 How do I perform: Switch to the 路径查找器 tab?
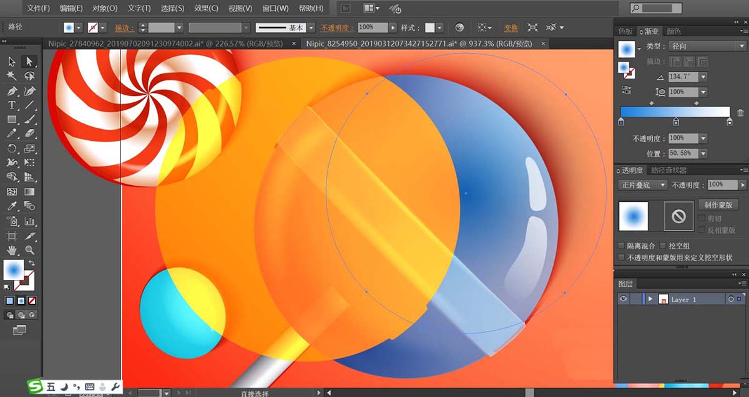(668, 170)
